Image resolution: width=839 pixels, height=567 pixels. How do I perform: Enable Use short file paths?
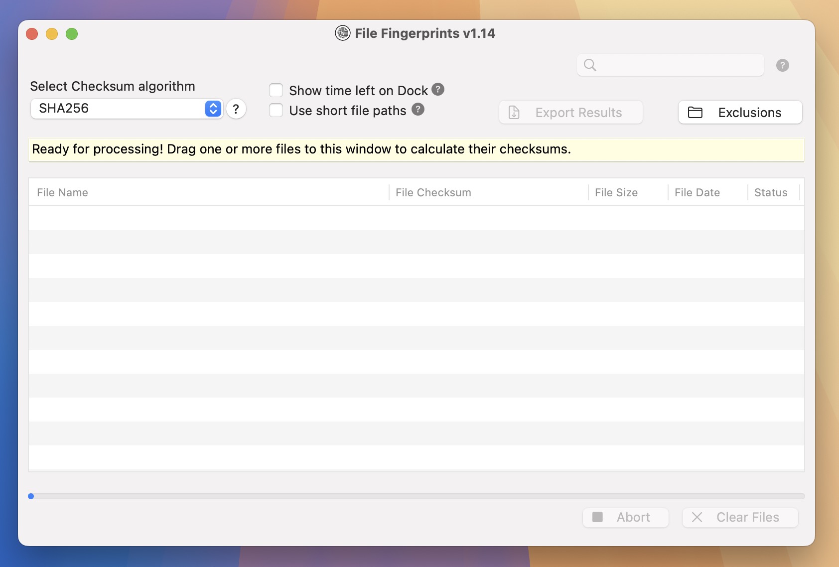coord(276,110)
